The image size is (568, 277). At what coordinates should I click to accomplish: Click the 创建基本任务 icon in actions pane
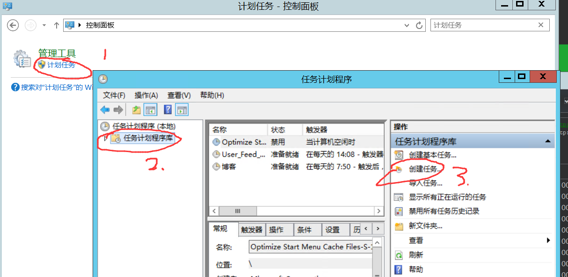point(399,154)
